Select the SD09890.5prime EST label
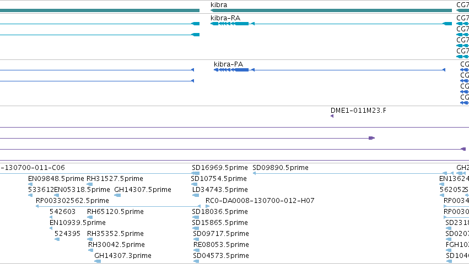The height and width of the screenshot is (264, 469). coord(281,168)
